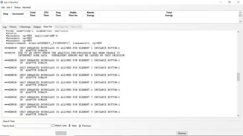Close the Job-3 Monitor window
Image resolution: width=243 pixels, height=136 pixels.
238,2
